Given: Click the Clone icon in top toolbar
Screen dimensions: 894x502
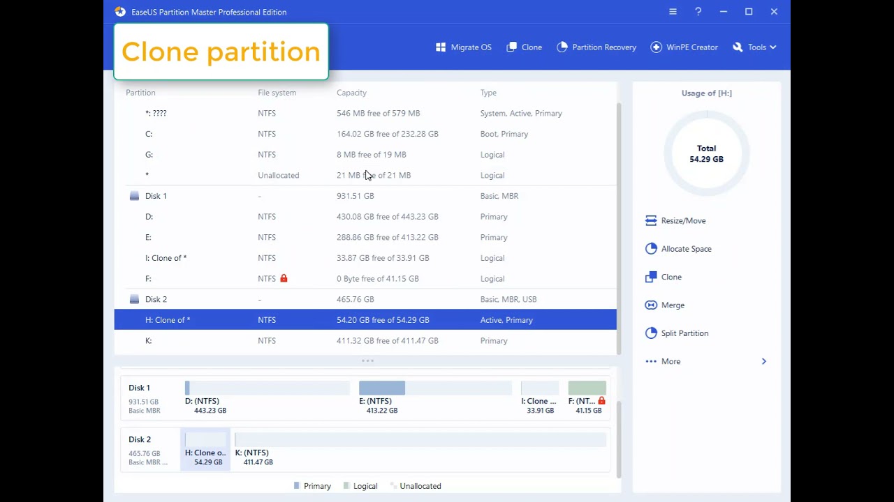Looking at the screenshot, I should coord(512,47).
